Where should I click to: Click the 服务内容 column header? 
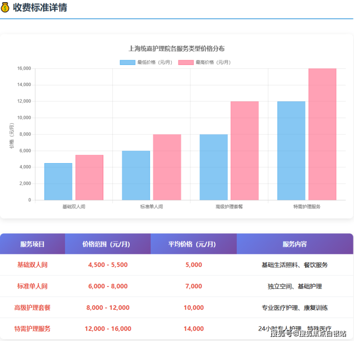(x=295, y=244)
